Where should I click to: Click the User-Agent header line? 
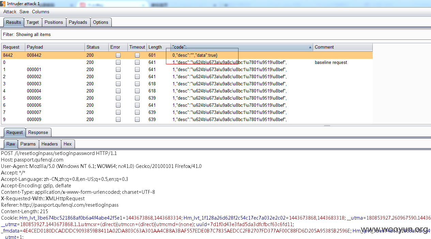[101, 166]
